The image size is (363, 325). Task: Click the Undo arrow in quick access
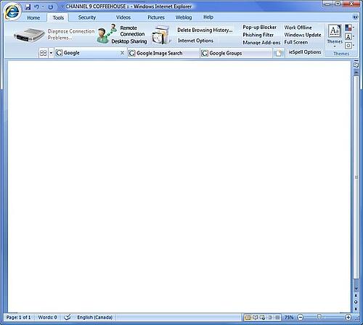tap(36, 7)
